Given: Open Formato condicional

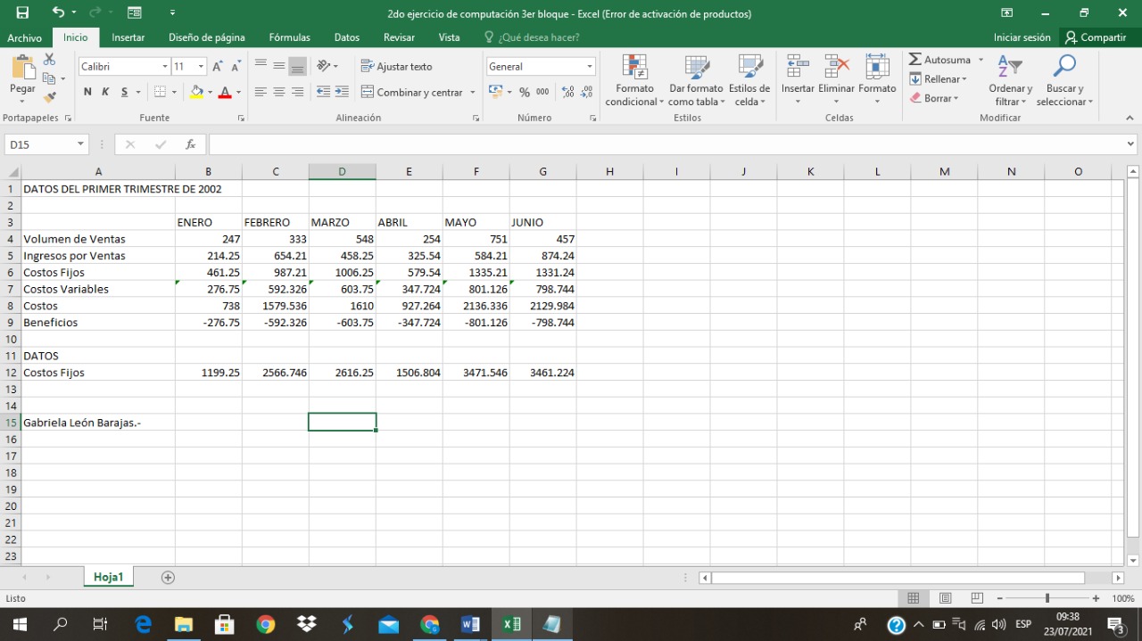Looking at the screenshot, I should (x=634, y=80).
